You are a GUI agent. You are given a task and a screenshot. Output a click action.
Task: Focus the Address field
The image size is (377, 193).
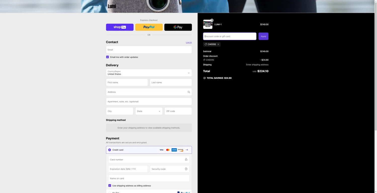pyautogui.click(x=149, y=92)
